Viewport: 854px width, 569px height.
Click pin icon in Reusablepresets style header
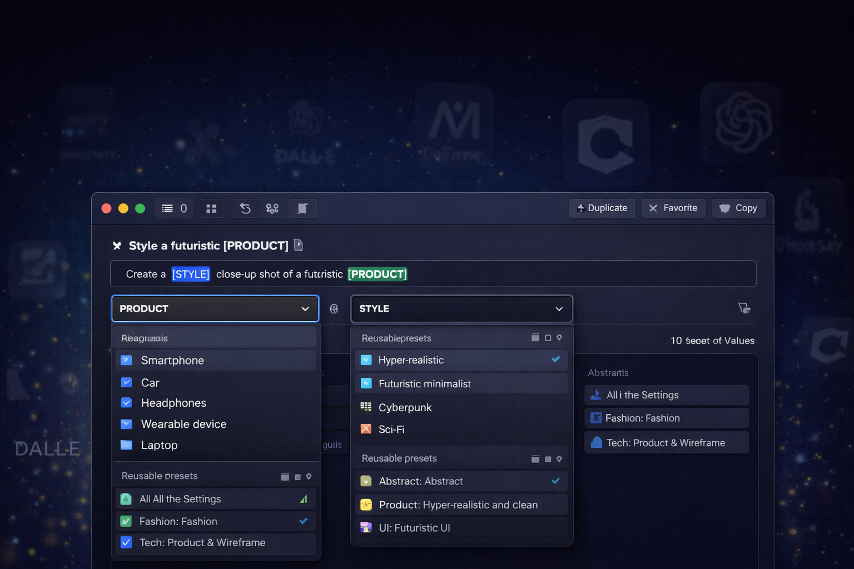(559, 338)
